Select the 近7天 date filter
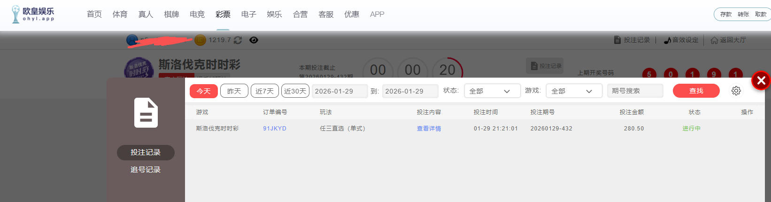 tap(264, 91)
